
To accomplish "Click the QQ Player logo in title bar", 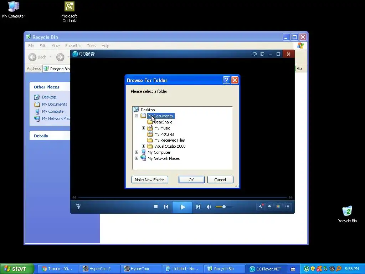I will coord(75,54).
